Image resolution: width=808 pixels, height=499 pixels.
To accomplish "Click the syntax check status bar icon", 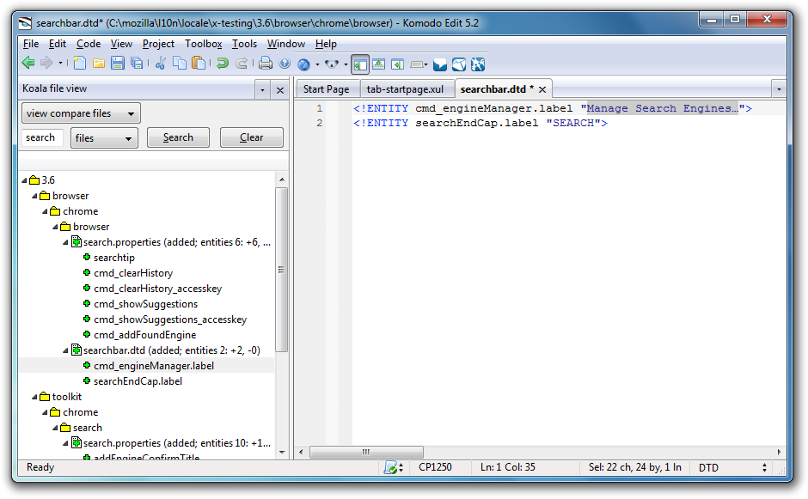I will 391,467.
